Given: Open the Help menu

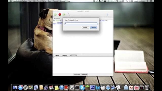Looking at the screenshot, I should pyautogui.click(x=69, y=1).
